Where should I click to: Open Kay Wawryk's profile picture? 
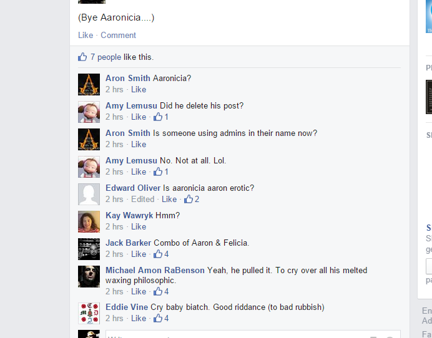click(x=89, y=221)
